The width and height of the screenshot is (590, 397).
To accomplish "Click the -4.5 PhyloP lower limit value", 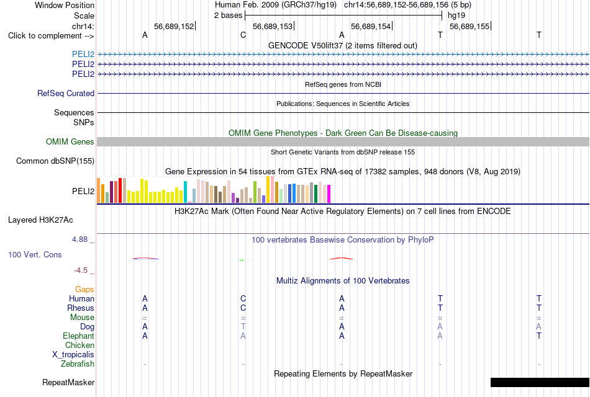I will click(81, 270).
